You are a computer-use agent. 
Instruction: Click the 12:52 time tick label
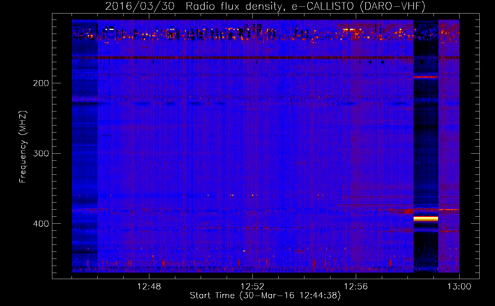(252, 287)
